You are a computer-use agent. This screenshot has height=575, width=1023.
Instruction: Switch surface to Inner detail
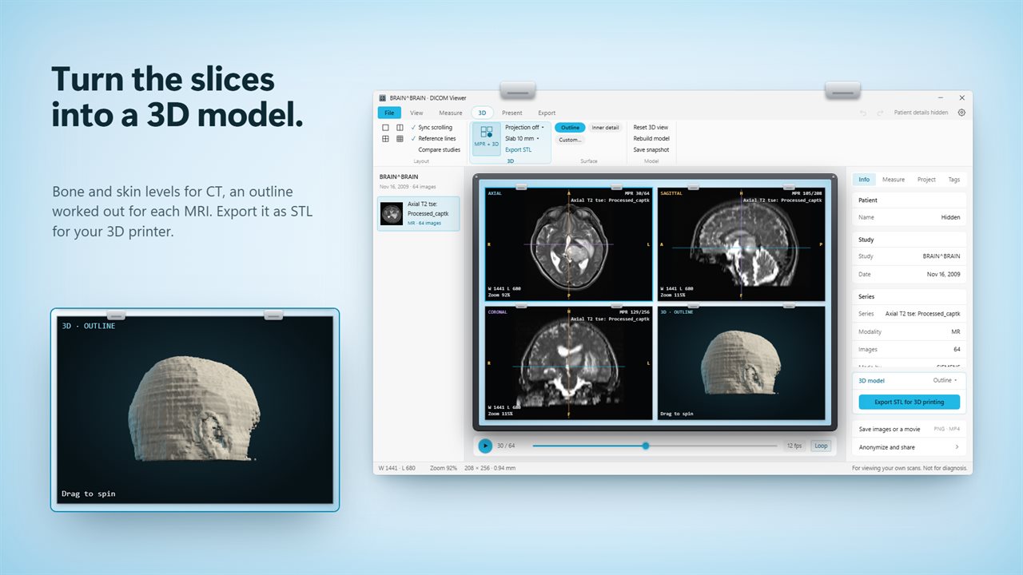click(x=605, y=128)
